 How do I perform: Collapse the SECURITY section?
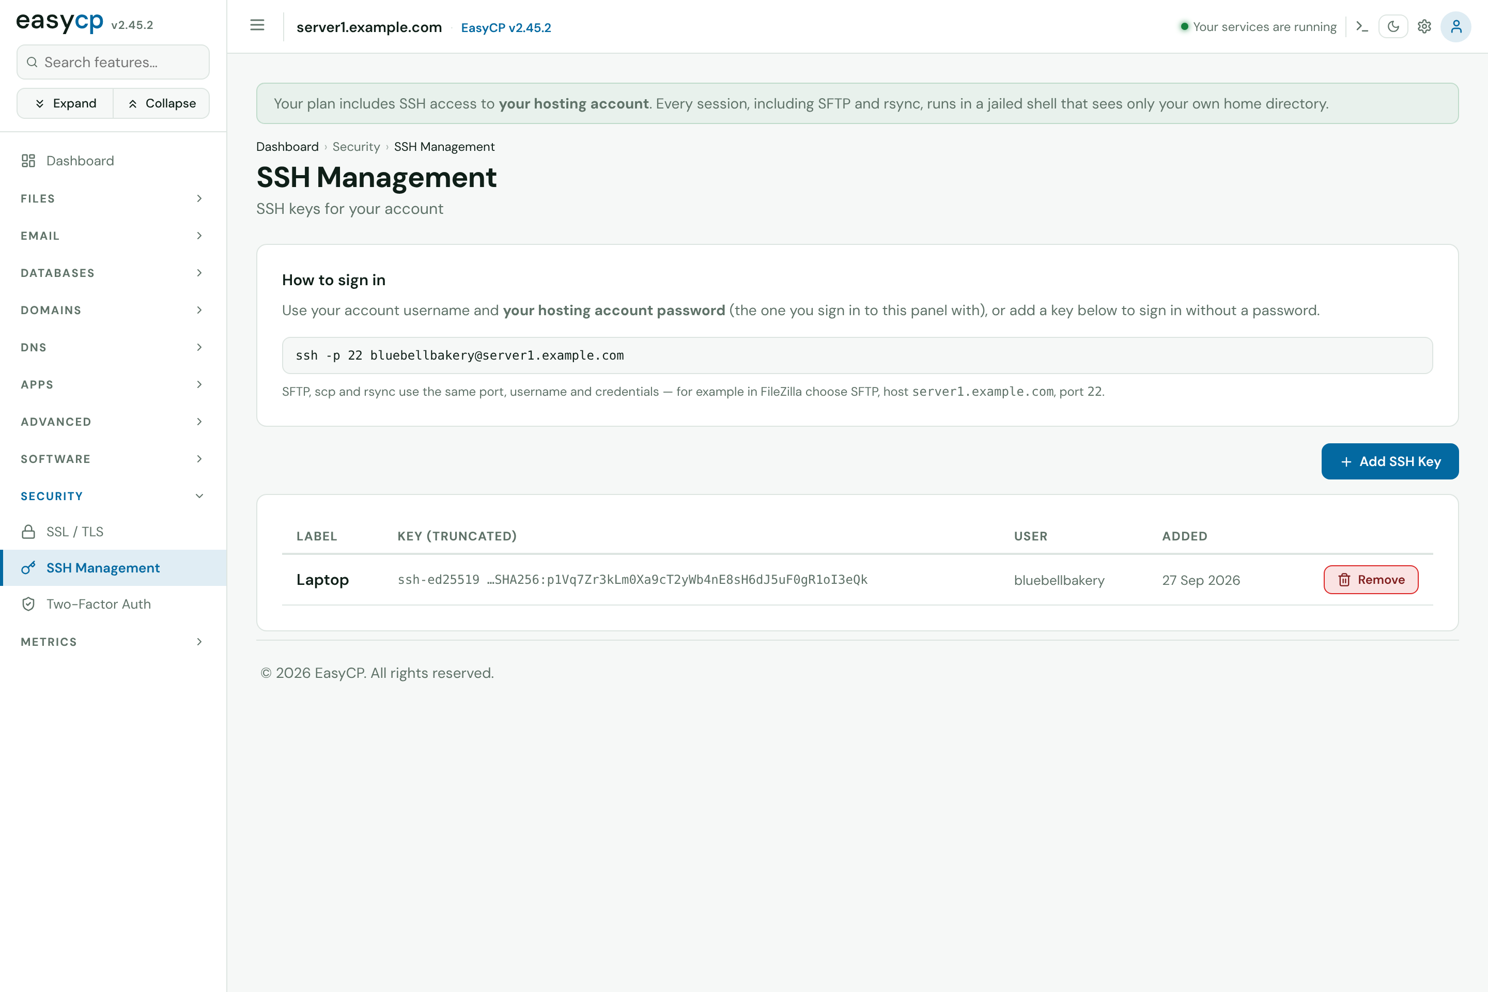pos(113,496)
